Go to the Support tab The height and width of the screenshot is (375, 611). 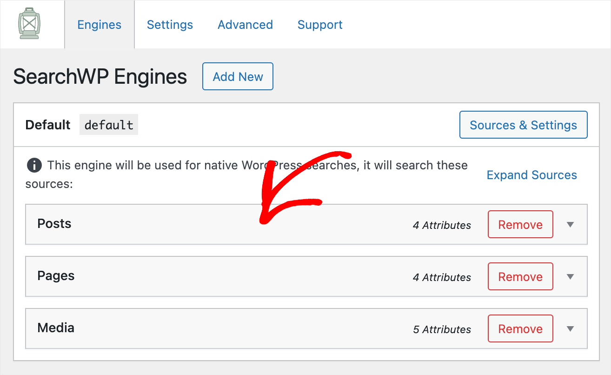pyautogui.click(x=320, y=25)
